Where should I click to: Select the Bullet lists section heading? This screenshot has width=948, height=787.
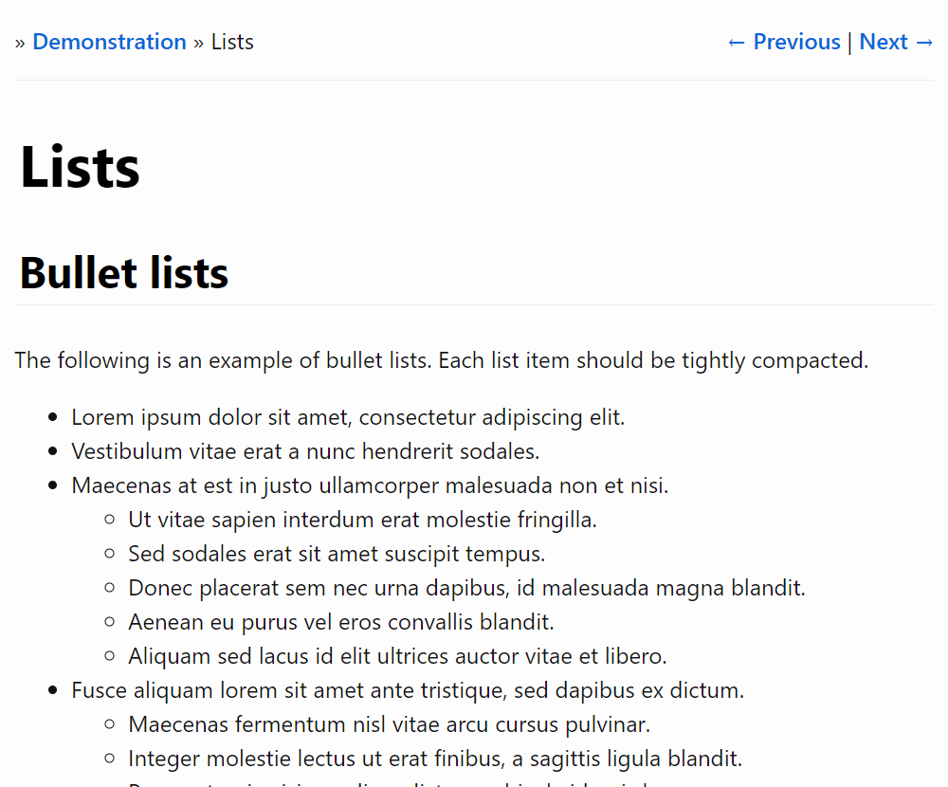point(123,273)
